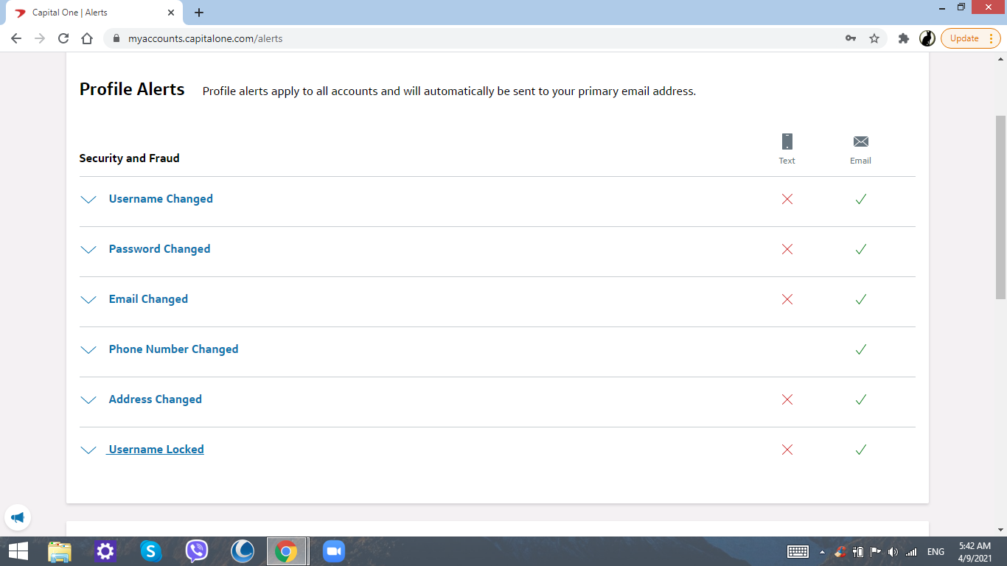Launch Zoom from the taskbar
Screen dimensions: 1007x566
[334, 551]
